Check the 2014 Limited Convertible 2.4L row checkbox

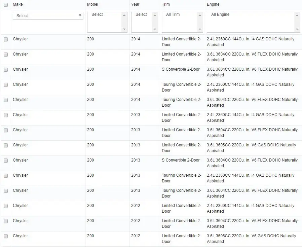click(6, 39)
